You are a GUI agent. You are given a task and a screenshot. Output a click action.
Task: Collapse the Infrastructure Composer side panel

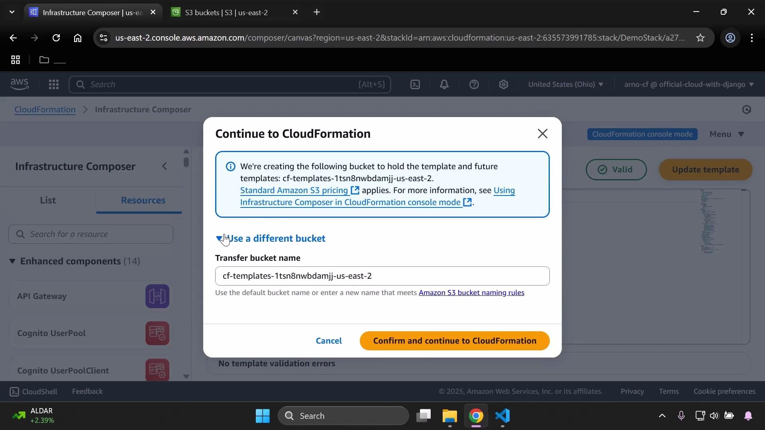point(165,166)
